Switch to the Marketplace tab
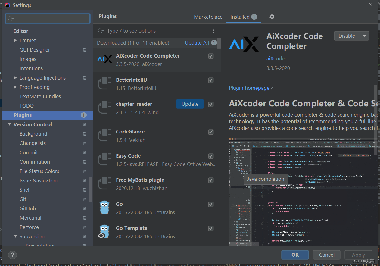 pos(208,17)
